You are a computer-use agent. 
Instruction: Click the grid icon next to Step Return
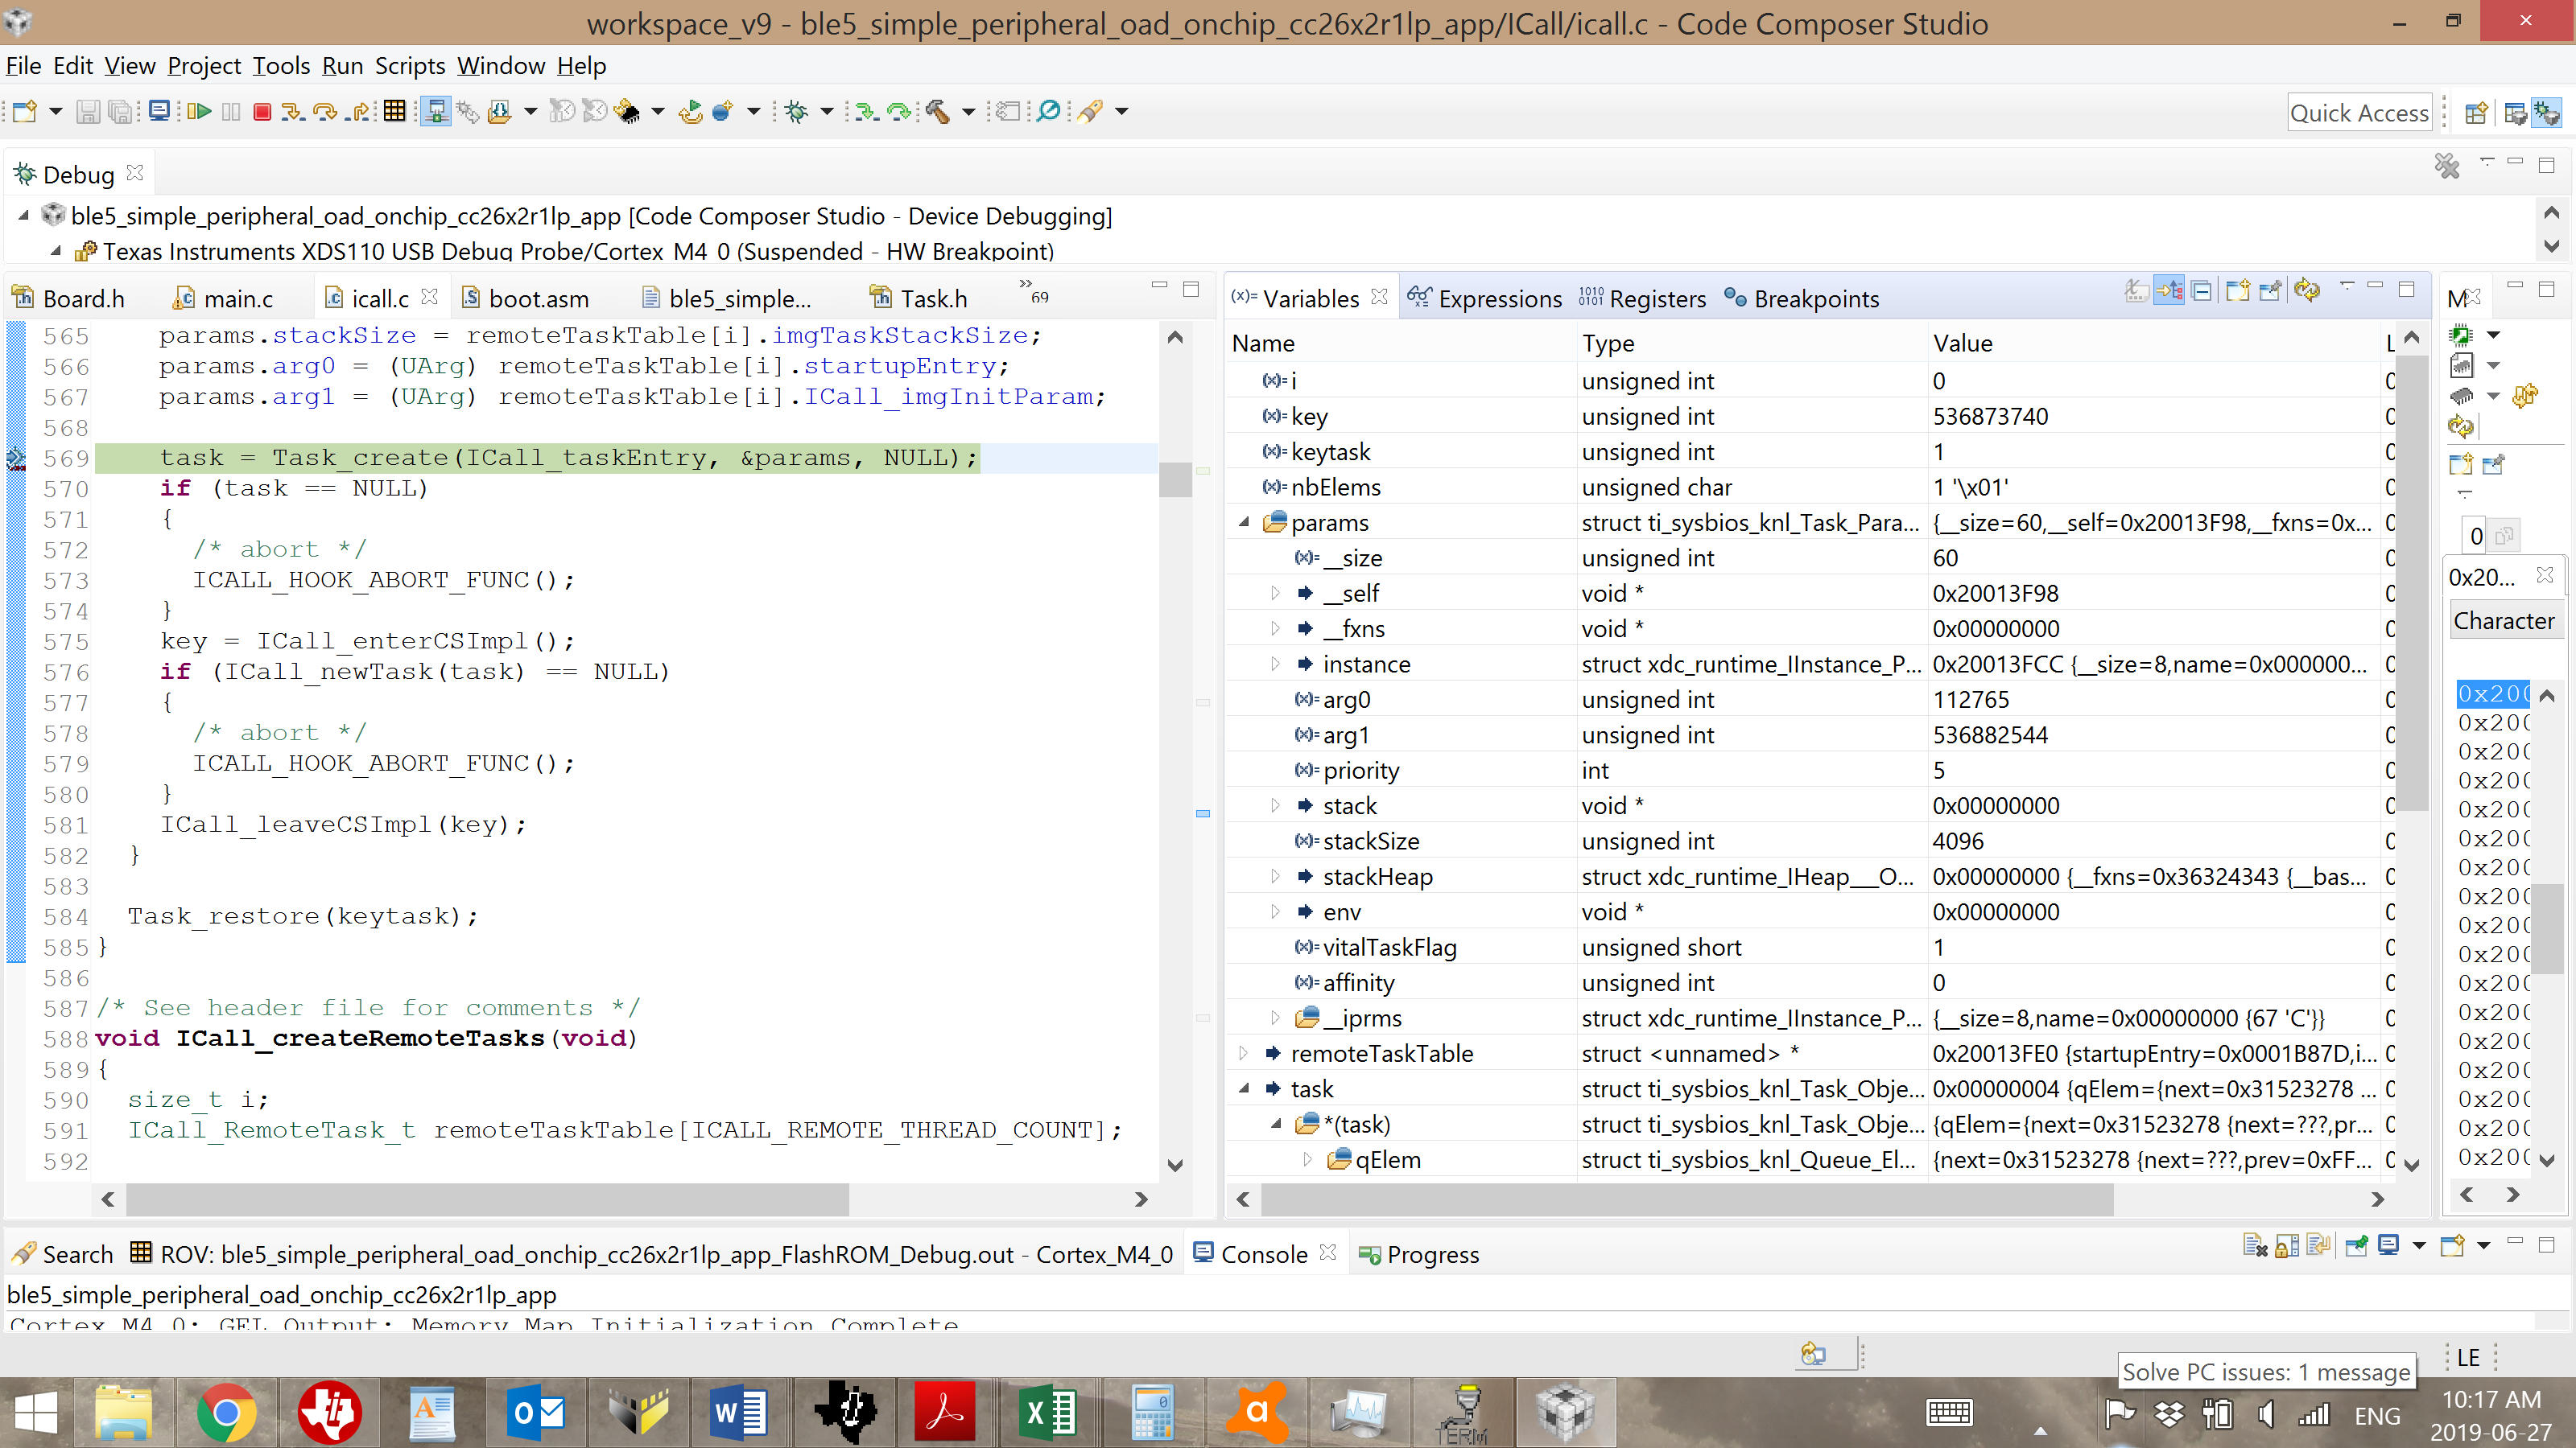pyautogui.click(x=395, y=111)
